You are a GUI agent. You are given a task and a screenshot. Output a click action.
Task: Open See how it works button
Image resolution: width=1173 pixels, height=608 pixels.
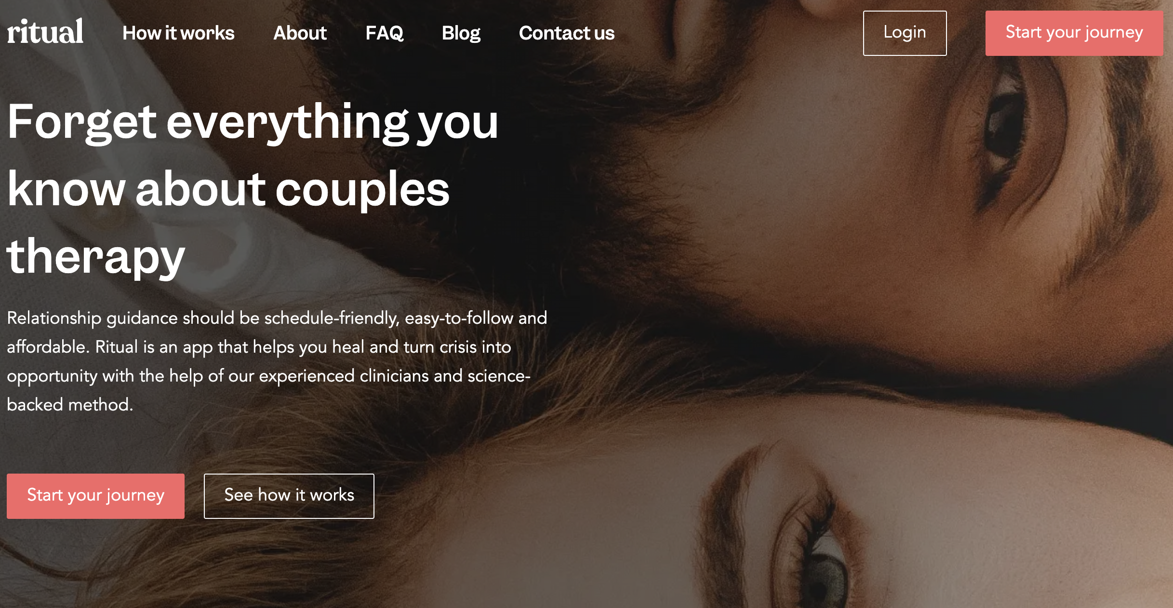click(289, 496)
